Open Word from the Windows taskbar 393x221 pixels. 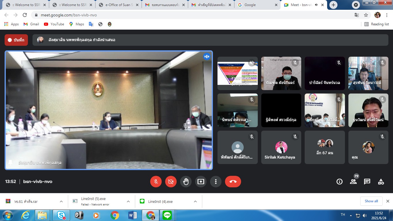pyautogui.click(x=133, y=215)
